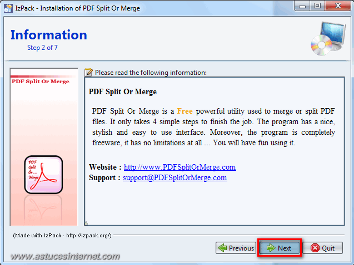
Task: Click 'Made with IzPack' footer text
Action: click(x=62, y=236)
